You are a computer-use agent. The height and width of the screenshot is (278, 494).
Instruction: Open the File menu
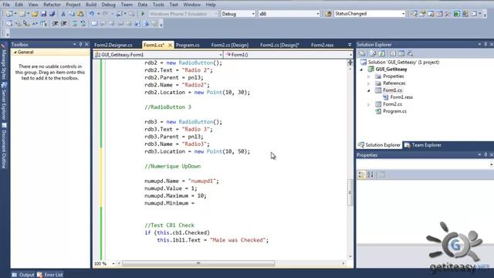click(6, 5)
